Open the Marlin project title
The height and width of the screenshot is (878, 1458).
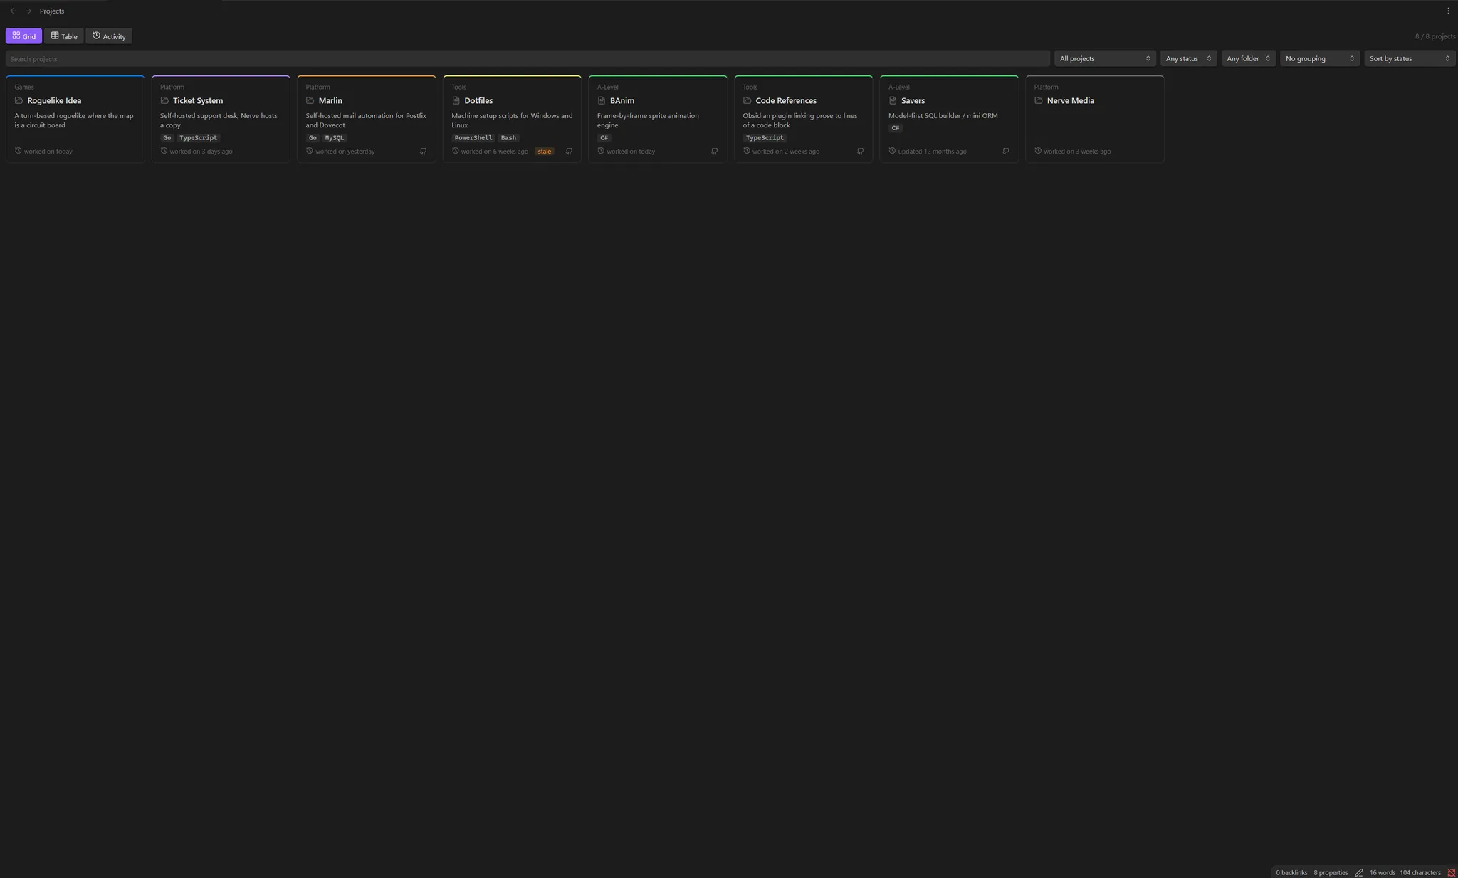330,100
